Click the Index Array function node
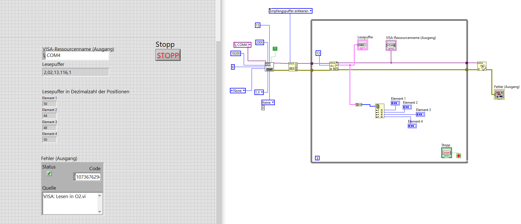This screenshot has width=521, height=224. tap(380, 111)
